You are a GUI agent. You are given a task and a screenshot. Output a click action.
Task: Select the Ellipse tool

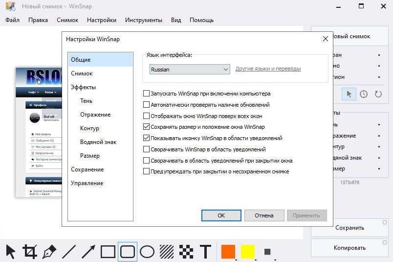pos(147,251)
